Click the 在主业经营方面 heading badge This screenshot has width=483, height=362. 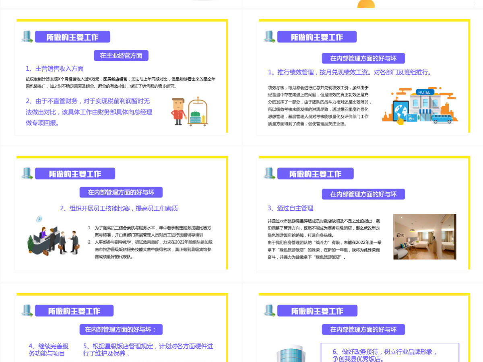(x=121, y=56)
